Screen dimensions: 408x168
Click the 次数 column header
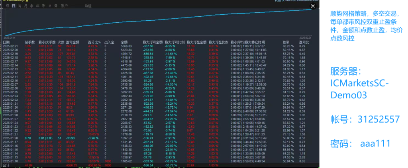(x=61, y=42)
